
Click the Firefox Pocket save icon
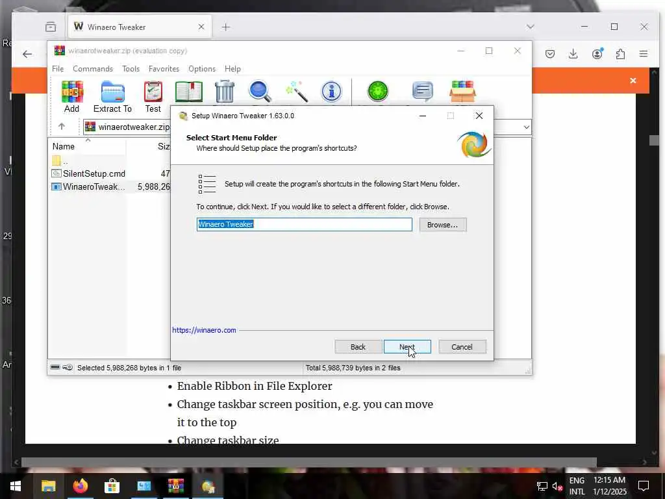point(550,54)
